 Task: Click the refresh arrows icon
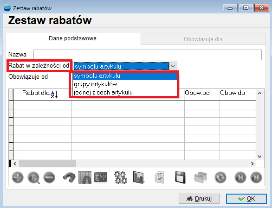tap(220, 177)
